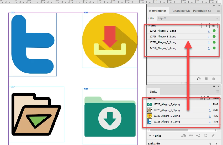Switch to the Hyperlinks tab
The width and height of the screenshot is (223, 145).
click(159, 11)
